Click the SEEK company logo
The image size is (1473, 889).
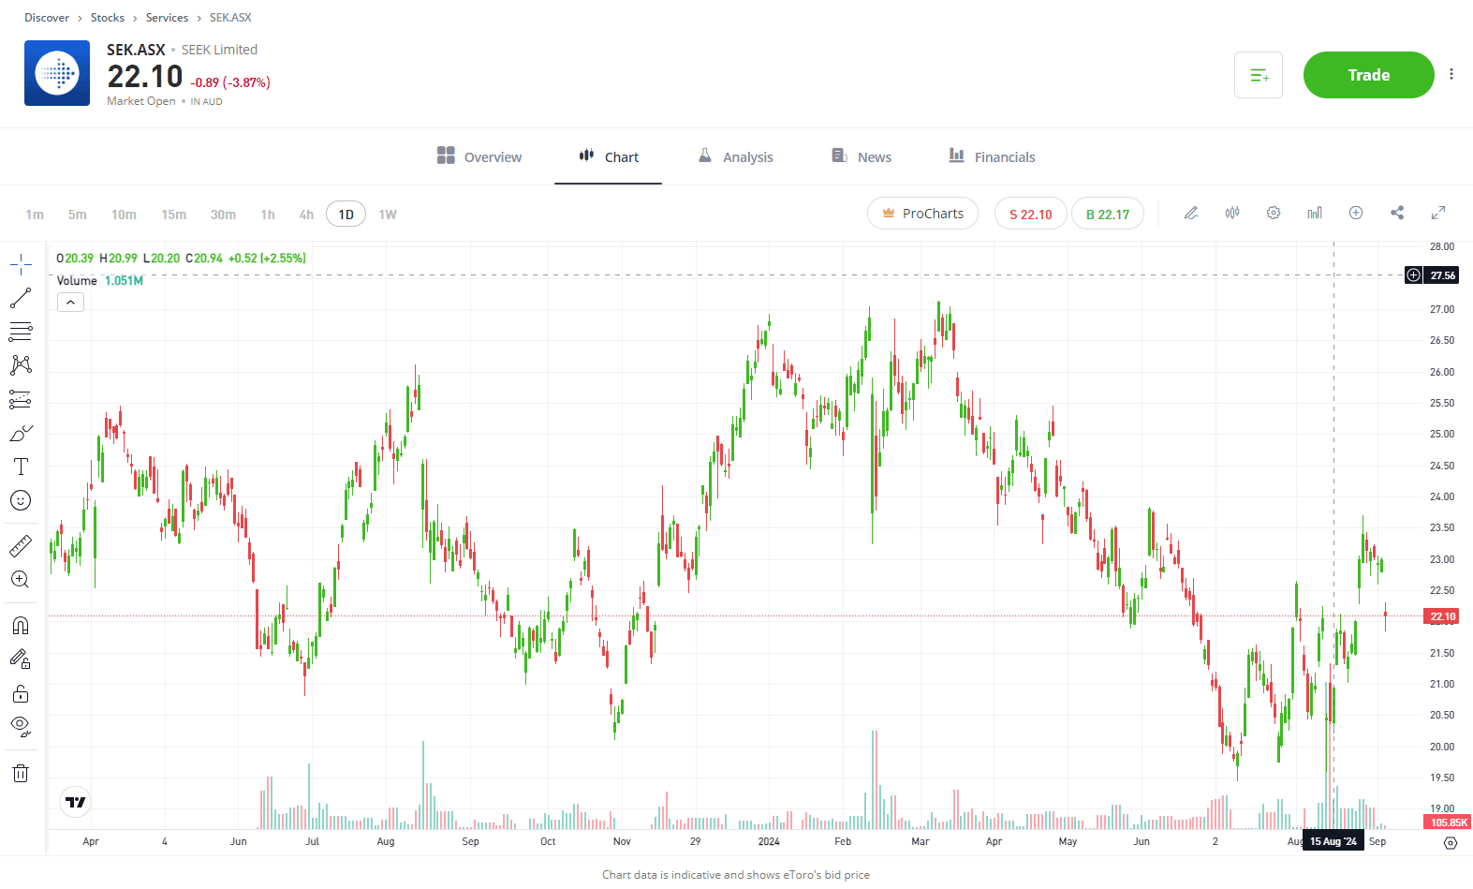pos(57,73)
